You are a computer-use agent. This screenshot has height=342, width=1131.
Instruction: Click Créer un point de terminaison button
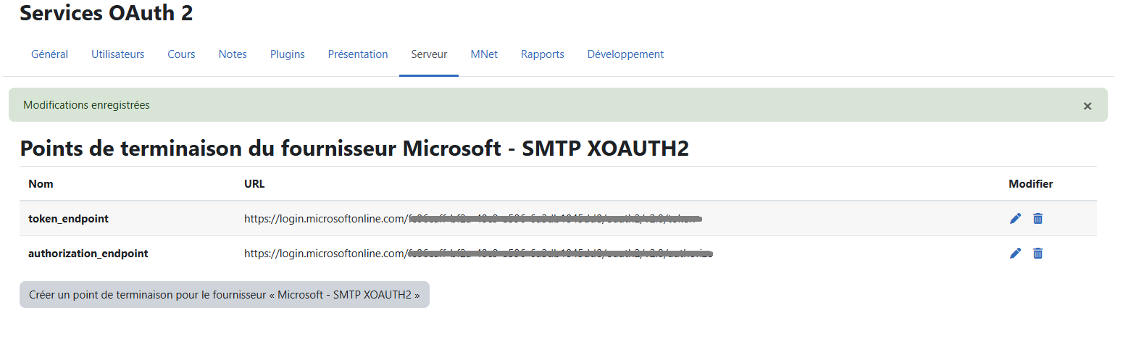point(225,295)
